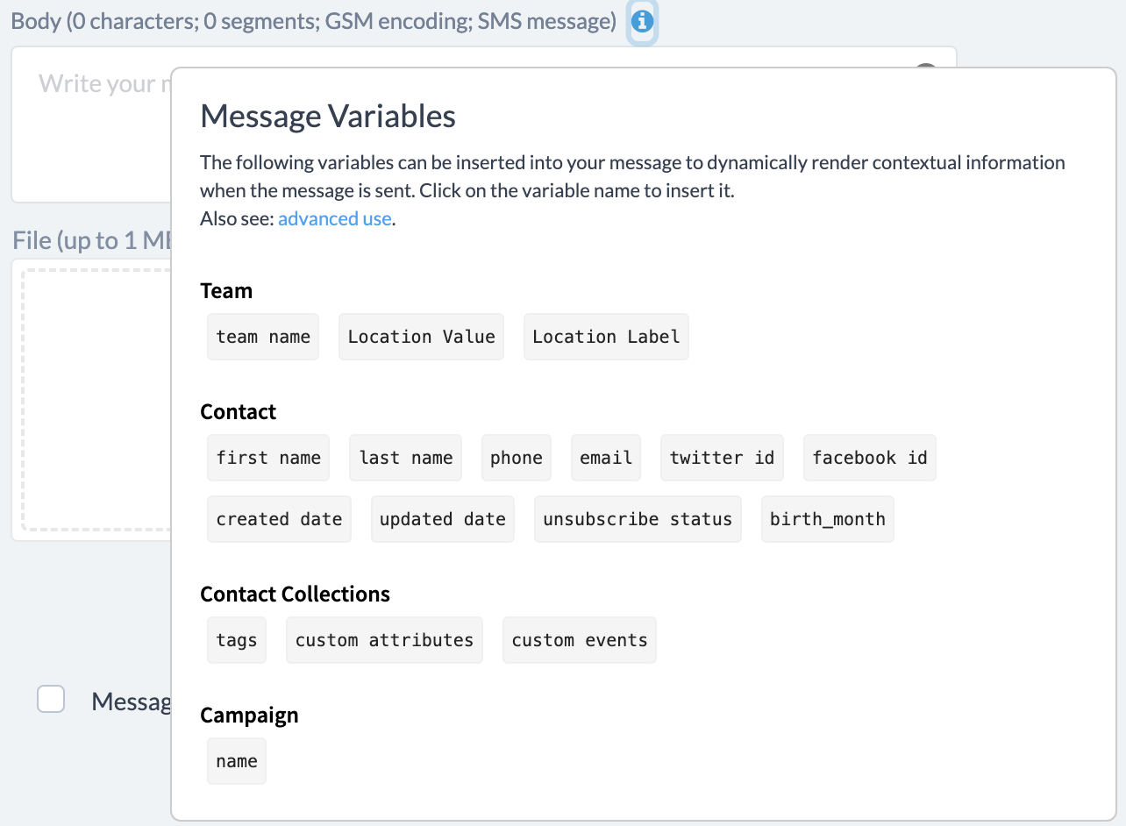Toggle the Message checkbox below the file area
The height and width of the screenshot is (826, 1126).
point(51,699)
